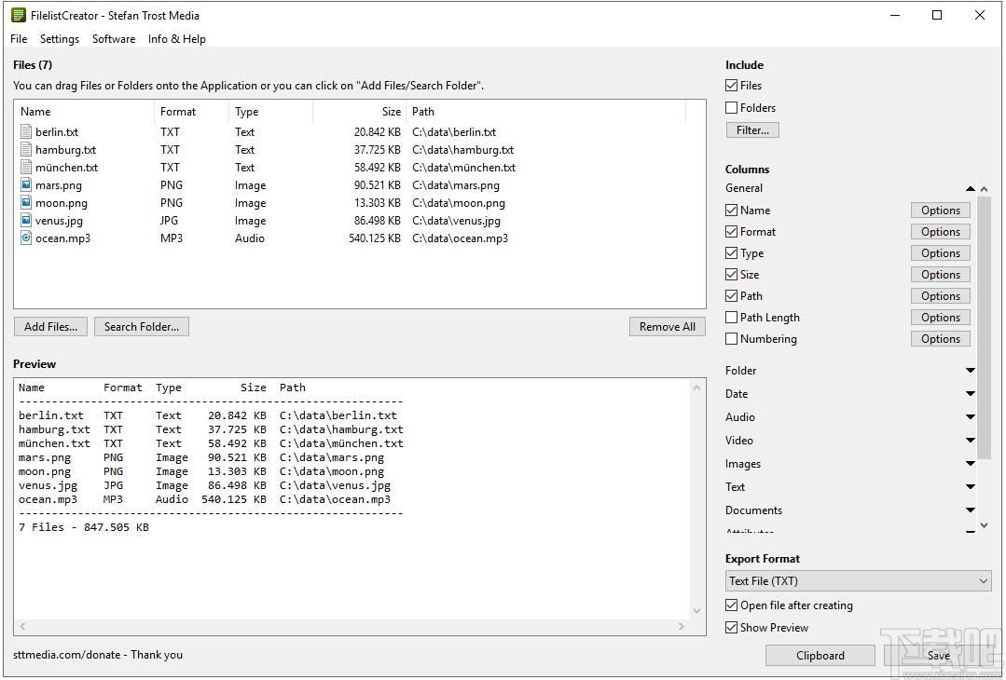Viewport: 1006px width, 680px height.
Task: Open Options for the Size column
Action: point(941,274)
